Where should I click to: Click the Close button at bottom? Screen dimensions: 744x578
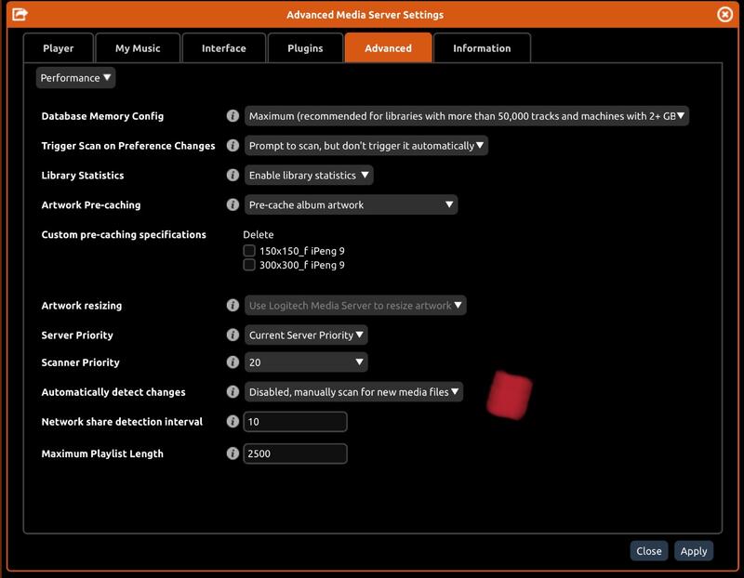tap(648, 551)
